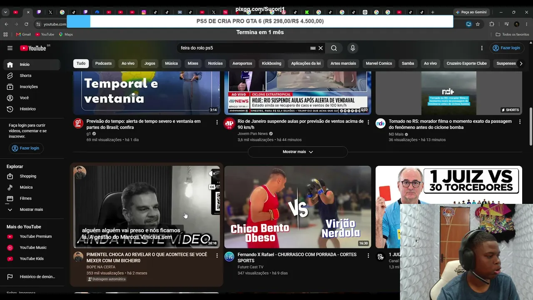Run the search with the magnifier button
The image size is (533, 300).
[x=334, y=48]
